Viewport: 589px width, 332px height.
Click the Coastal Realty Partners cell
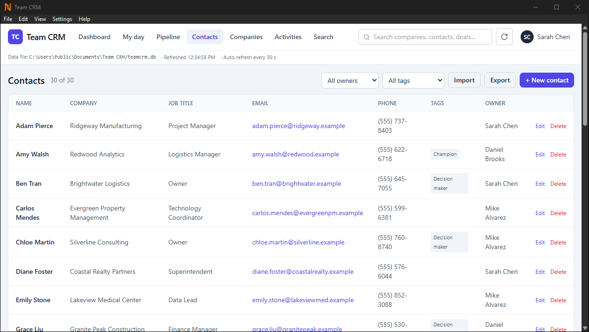tap(103, 271)
